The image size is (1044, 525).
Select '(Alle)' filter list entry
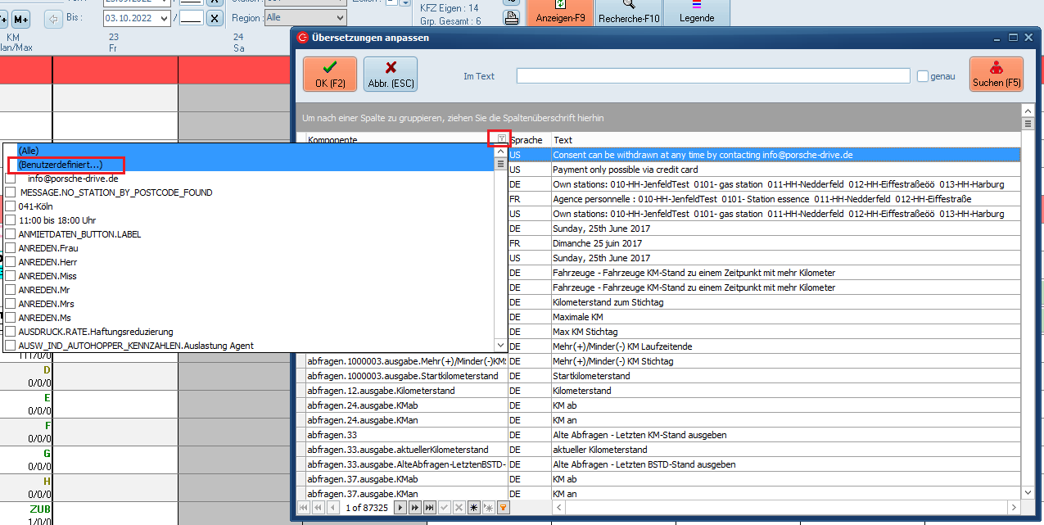29,151
